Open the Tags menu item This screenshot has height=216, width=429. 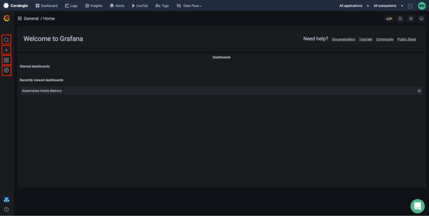tap(162, 6)
